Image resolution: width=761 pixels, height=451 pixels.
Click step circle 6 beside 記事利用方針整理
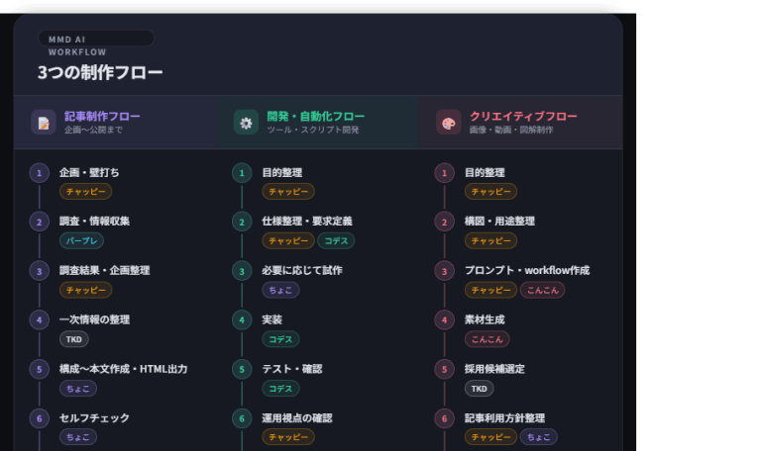444,418
